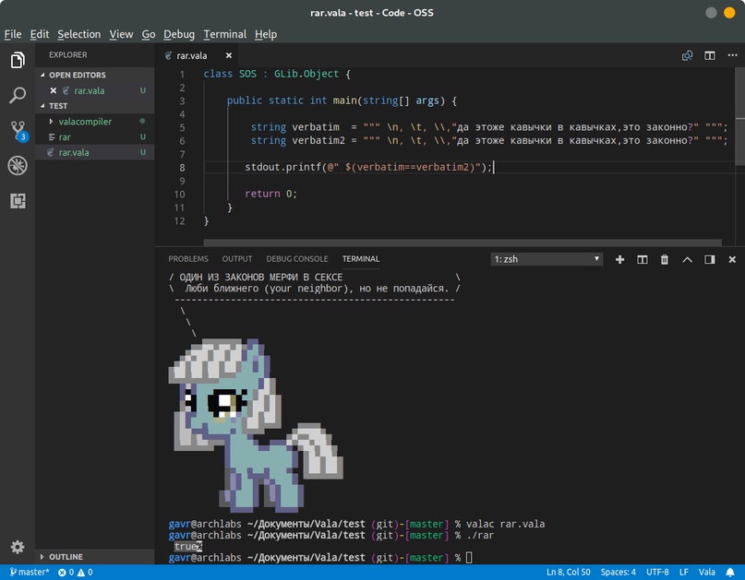
Task: Click the editor vertical scrollbar minimap area
Action: pos(739,116)
